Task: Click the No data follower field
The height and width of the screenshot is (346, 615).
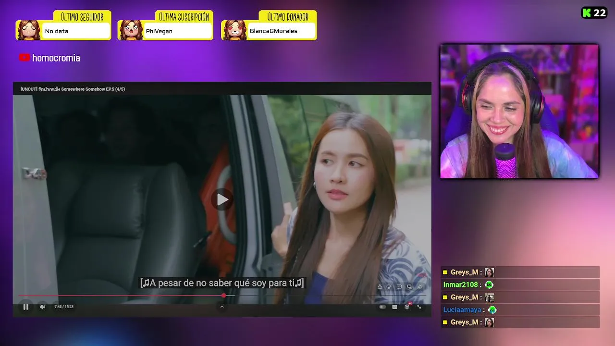Action: [76, 31]
